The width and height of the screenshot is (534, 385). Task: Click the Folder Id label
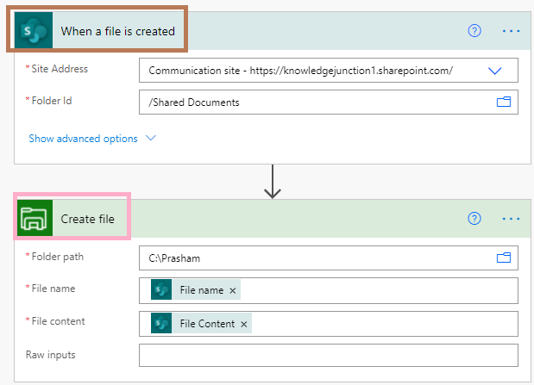(x=52, y=101)
